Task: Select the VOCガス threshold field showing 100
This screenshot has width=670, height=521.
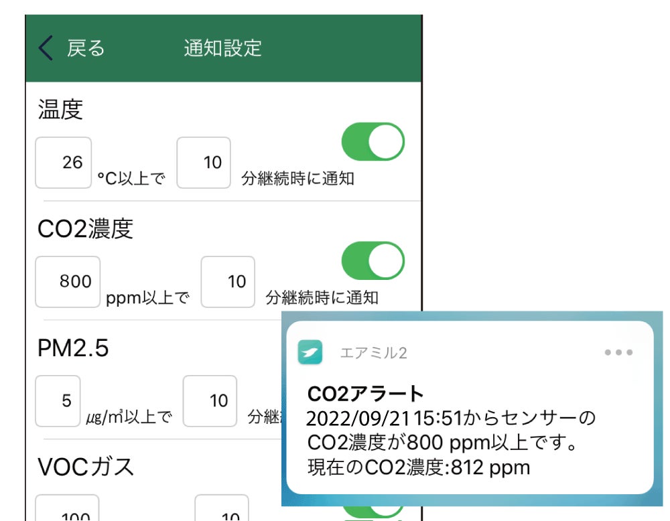Action: point(67,510)
